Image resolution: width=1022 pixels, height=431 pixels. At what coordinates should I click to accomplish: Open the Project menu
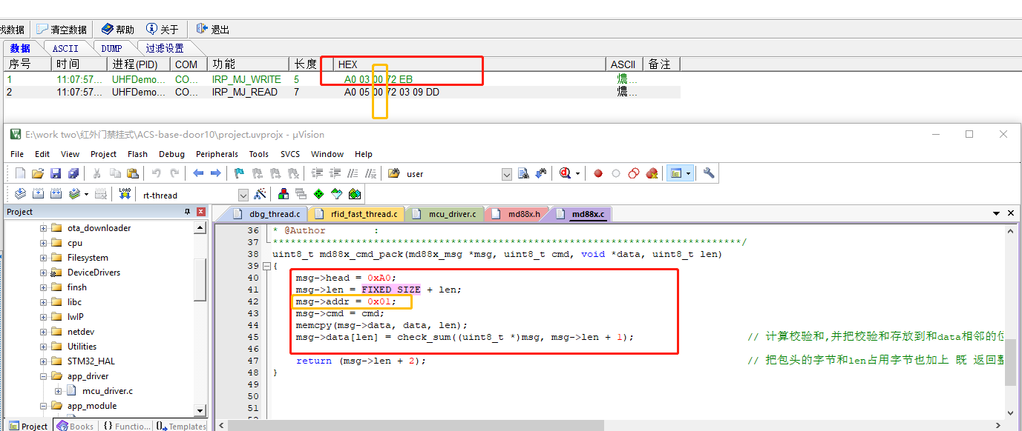(x=103, y=154)
